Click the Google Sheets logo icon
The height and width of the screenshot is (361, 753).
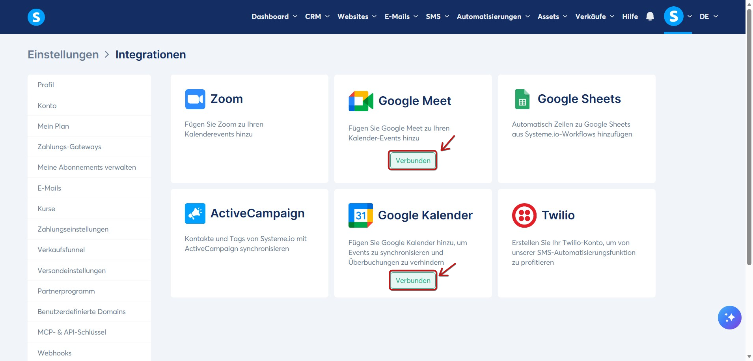522,99
